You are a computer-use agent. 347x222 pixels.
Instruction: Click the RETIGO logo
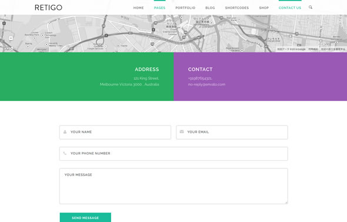pos(48,8)
